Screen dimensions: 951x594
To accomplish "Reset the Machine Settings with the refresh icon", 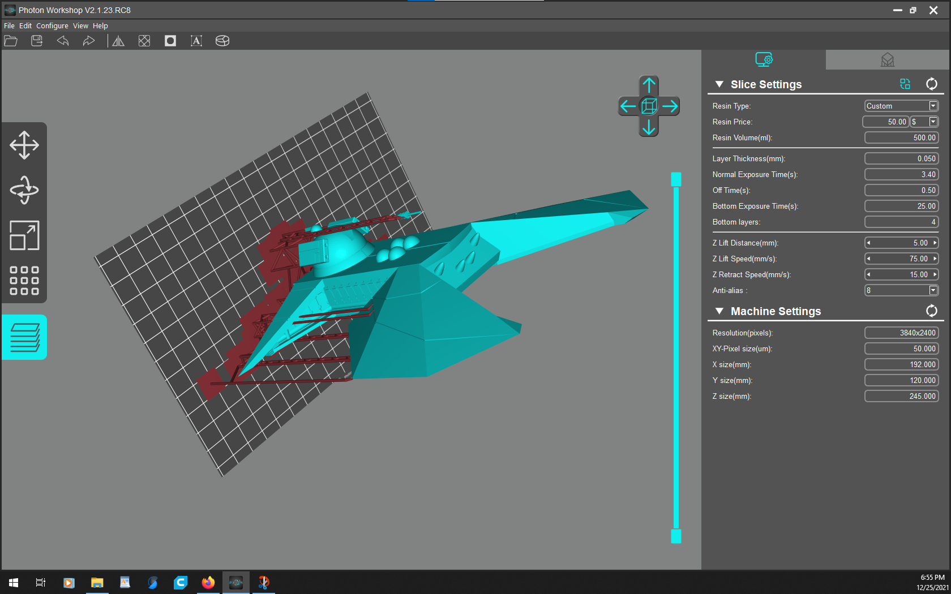I will 932,311.
